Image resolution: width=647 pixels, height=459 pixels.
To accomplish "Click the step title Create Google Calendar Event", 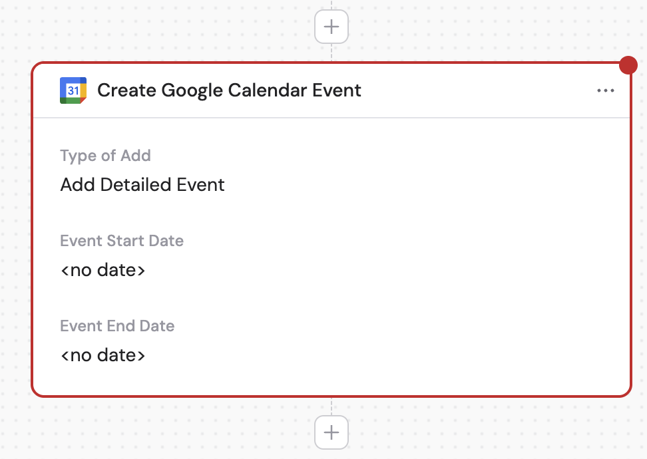I will 230,90.
